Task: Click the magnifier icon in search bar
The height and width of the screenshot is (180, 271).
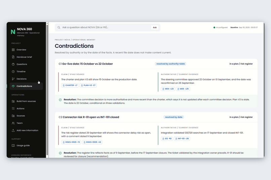Action: click(x=59, y=27)
